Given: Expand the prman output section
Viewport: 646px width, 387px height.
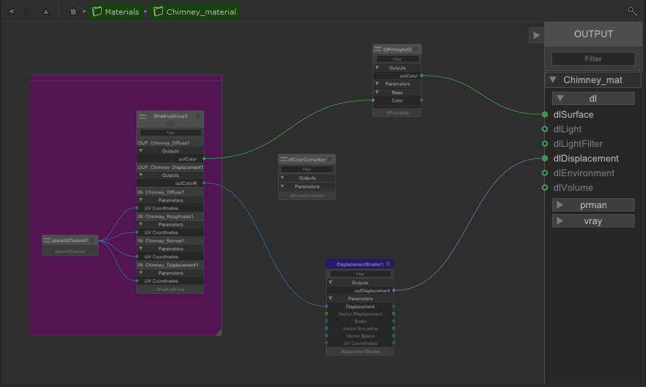Looking at the screenshot, I should [560, 205].
